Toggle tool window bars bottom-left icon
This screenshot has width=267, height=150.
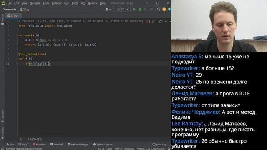point(3,149)
